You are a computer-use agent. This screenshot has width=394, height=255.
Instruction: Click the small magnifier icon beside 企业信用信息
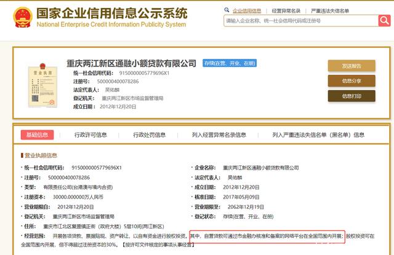coord(227,10)
